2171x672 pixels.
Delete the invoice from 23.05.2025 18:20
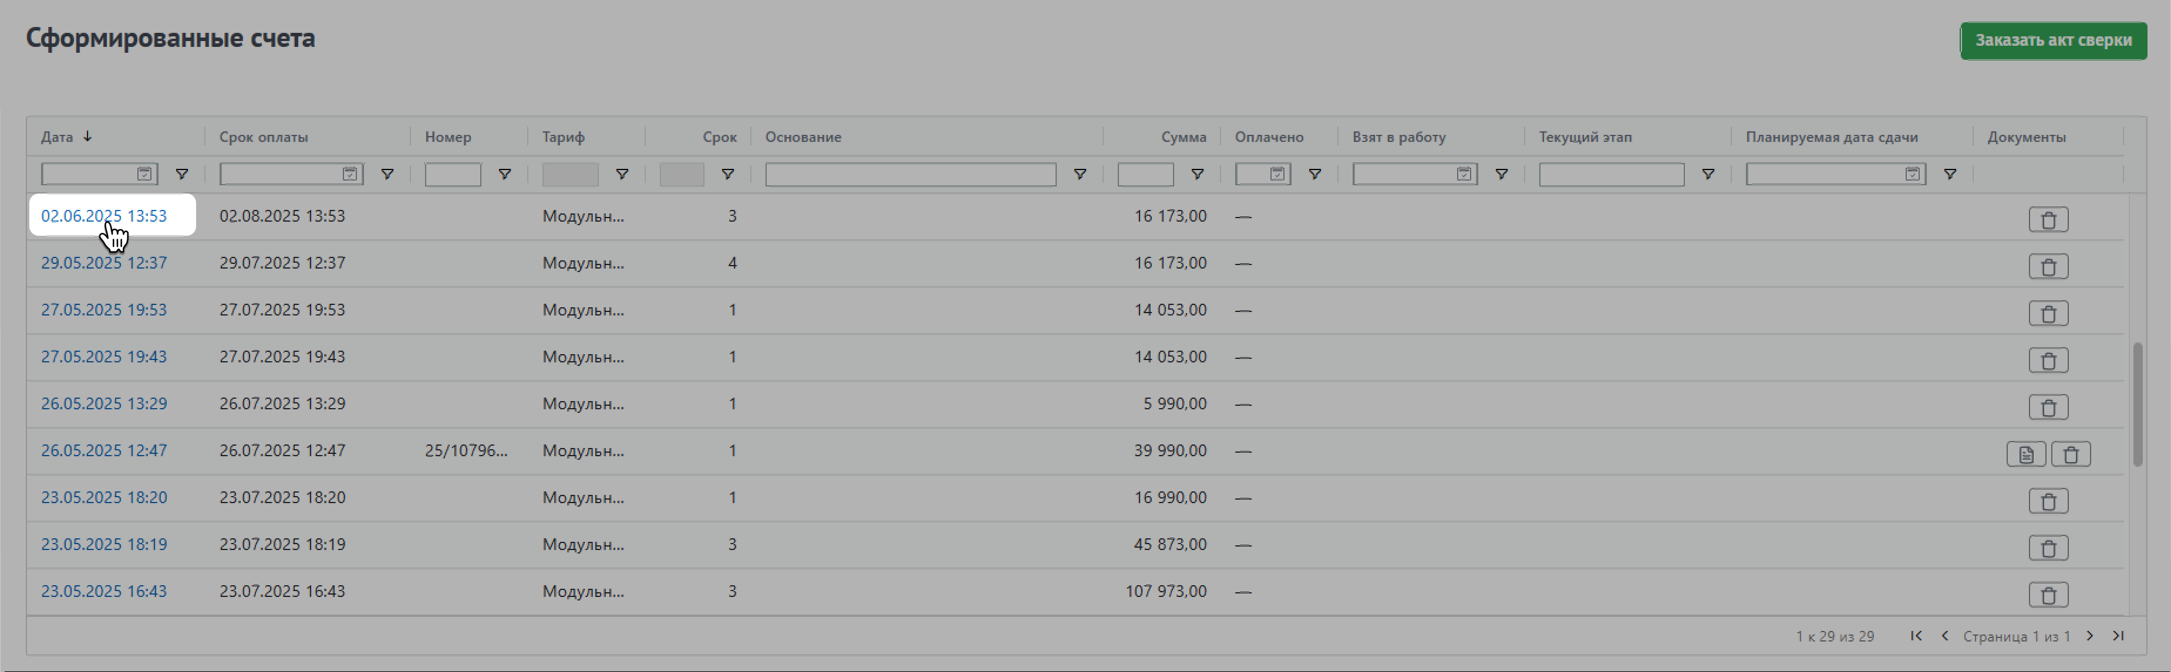point(2048,502)
